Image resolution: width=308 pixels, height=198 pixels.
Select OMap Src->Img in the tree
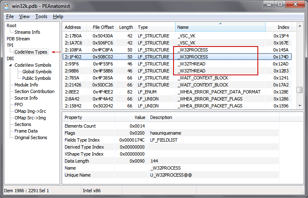[30, 118]
